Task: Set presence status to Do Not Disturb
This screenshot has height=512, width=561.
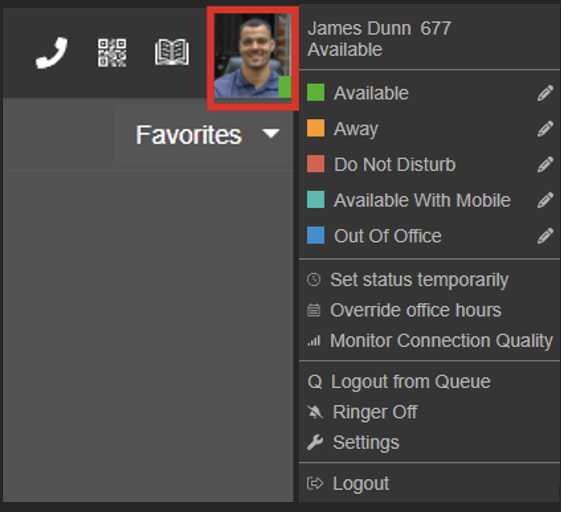Action: tap(394, 164)
